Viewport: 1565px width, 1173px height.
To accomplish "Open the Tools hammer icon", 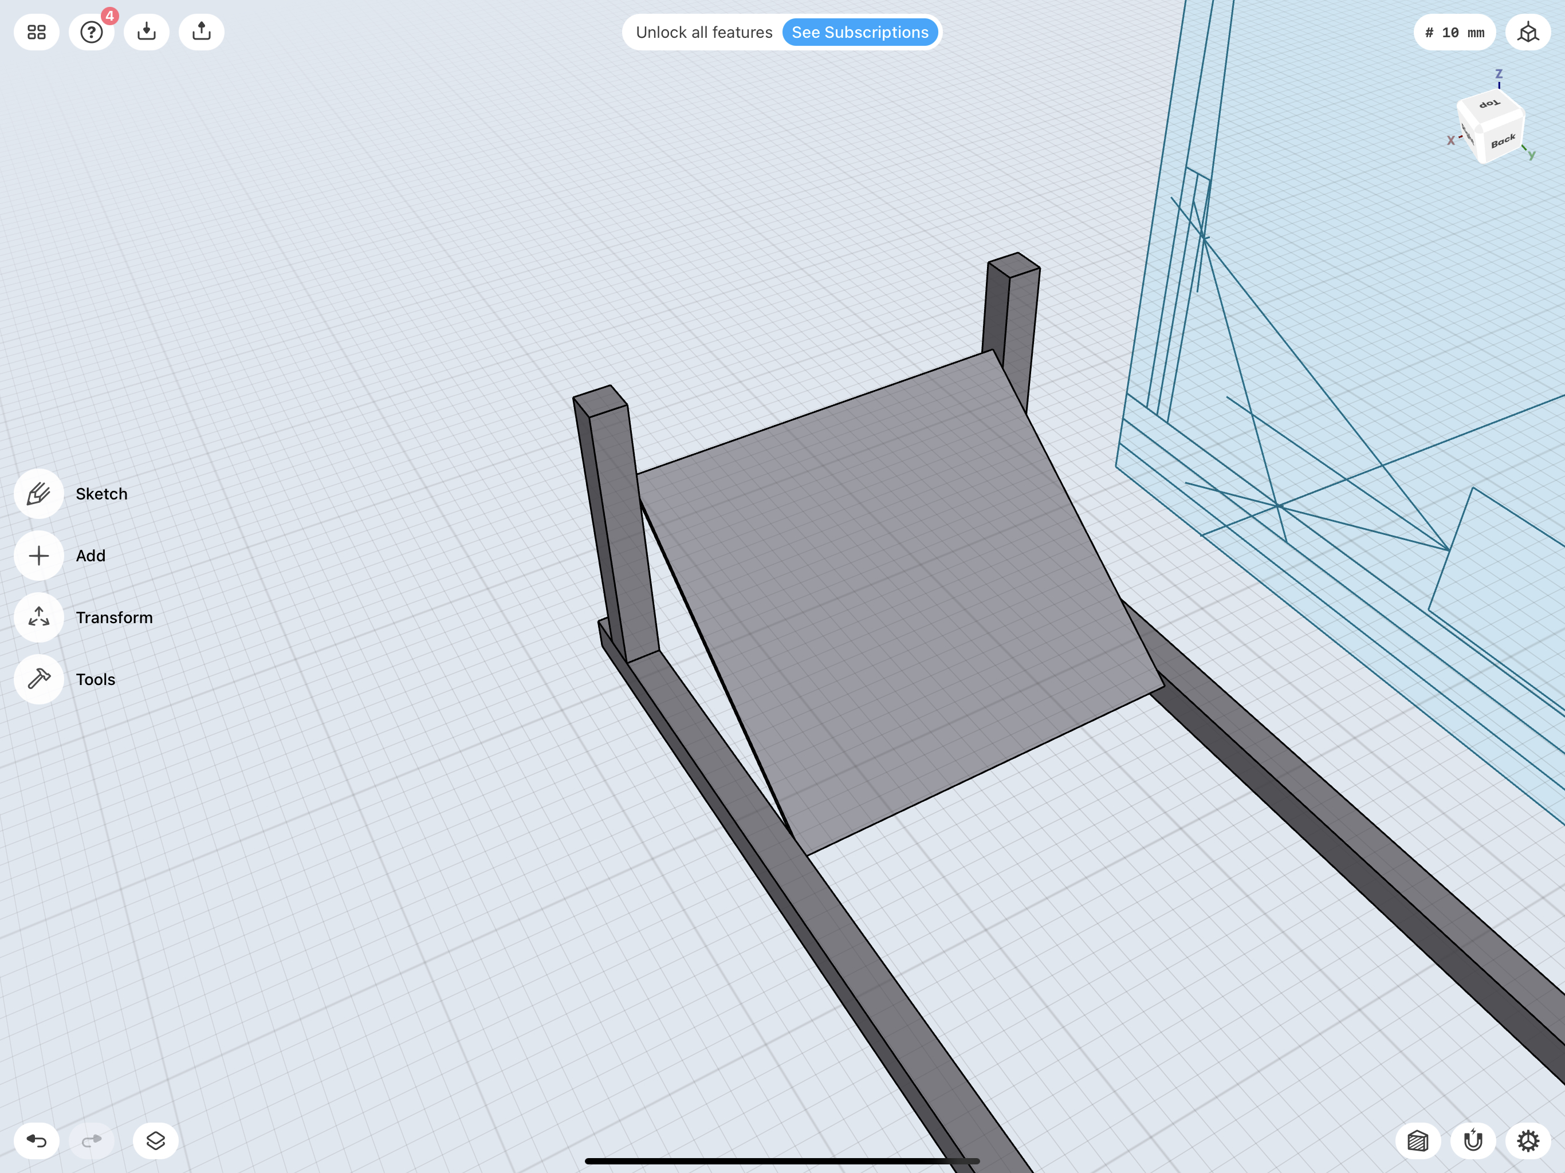I will 39,679.
